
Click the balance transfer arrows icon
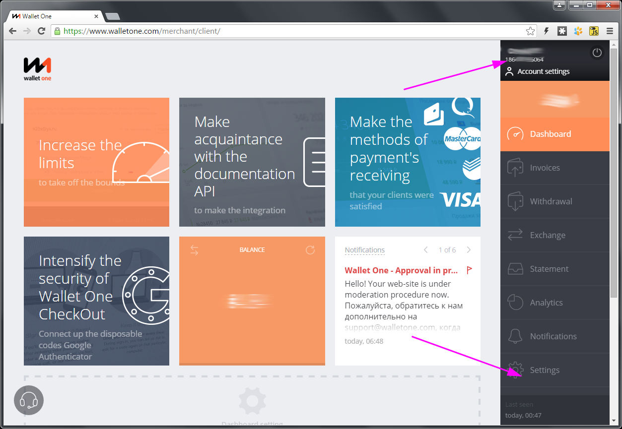point(194,250)
